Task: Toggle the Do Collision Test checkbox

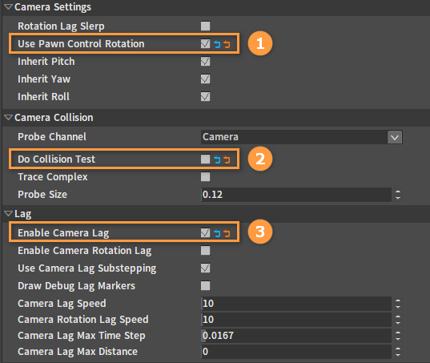Action: point(206,159)
